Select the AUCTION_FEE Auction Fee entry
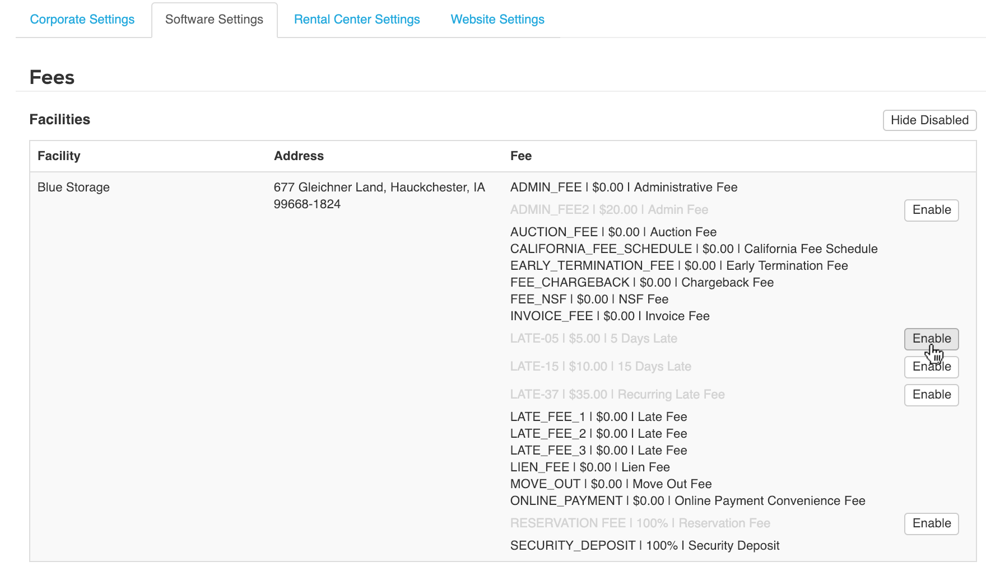986x571 pixels. [x=613, y=232]
